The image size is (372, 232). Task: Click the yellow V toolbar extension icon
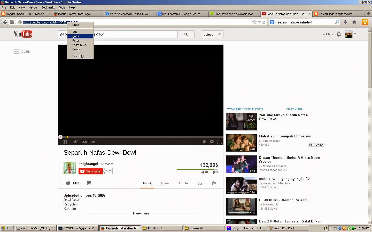[365, 22]
